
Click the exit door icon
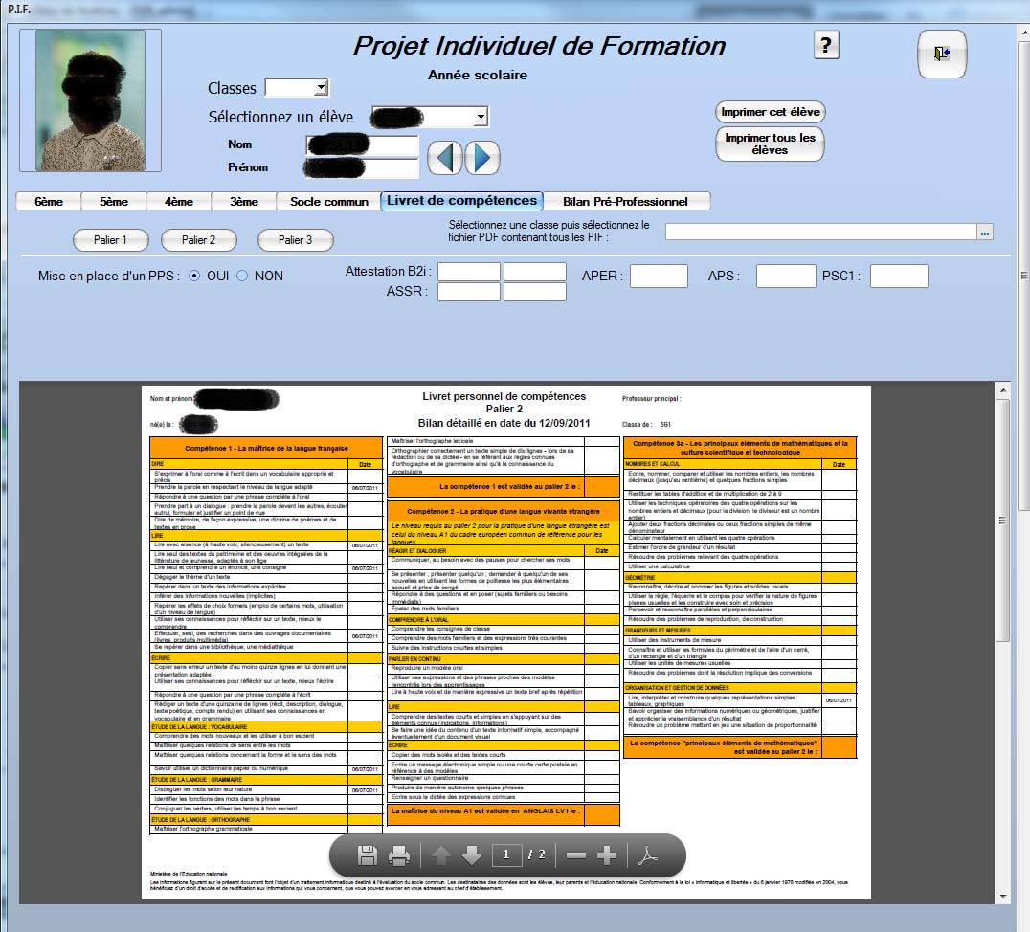[x=942, y=55]
